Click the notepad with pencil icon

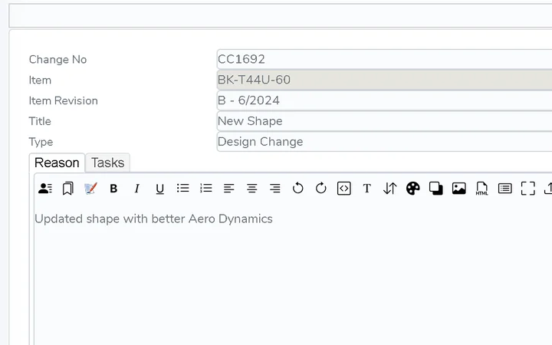[90, 189]
